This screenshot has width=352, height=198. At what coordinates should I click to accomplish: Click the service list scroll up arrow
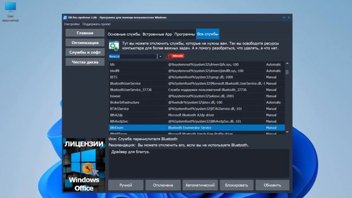pos(287,64)
